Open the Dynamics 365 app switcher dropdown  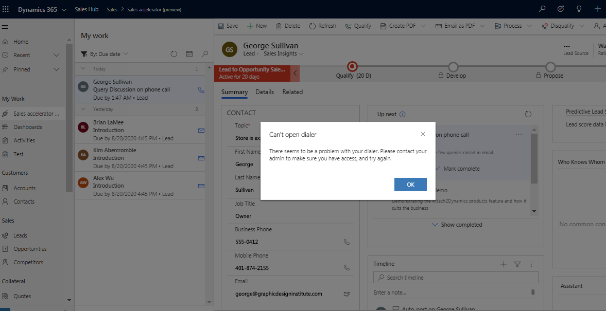tap(64, 10)
